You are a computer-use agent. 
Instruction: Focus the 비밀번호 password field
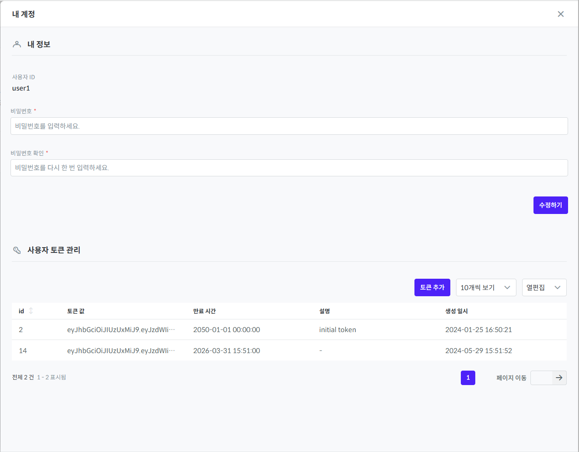pyautogui.click(x=289, y=126)
